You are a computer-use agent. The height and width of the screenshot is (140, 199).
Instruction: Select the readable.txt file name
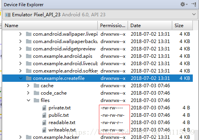point(62,123)
